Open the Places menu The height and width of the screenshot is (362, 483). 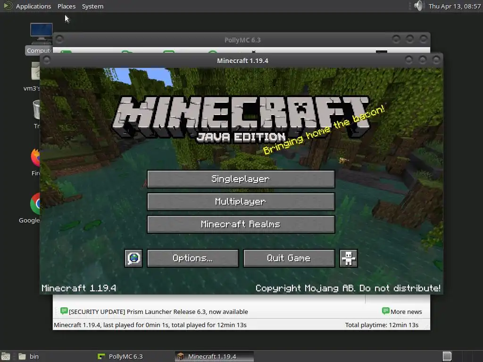click(67, 6)
